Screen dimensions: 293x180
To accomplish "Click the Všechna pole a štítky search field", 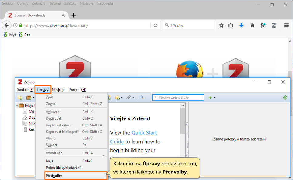I will pyautogui.click(x=178, y=98).
